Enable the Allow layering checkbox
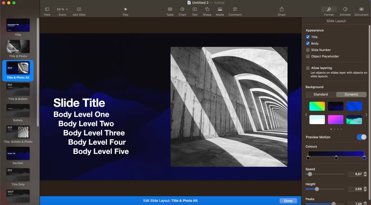Screen dimensions: 371x205 [x=308, y=68]
